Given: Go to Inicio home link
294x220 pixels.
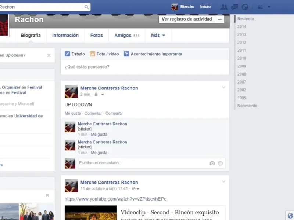Looking at the screenshot, I should pos(205,7).
